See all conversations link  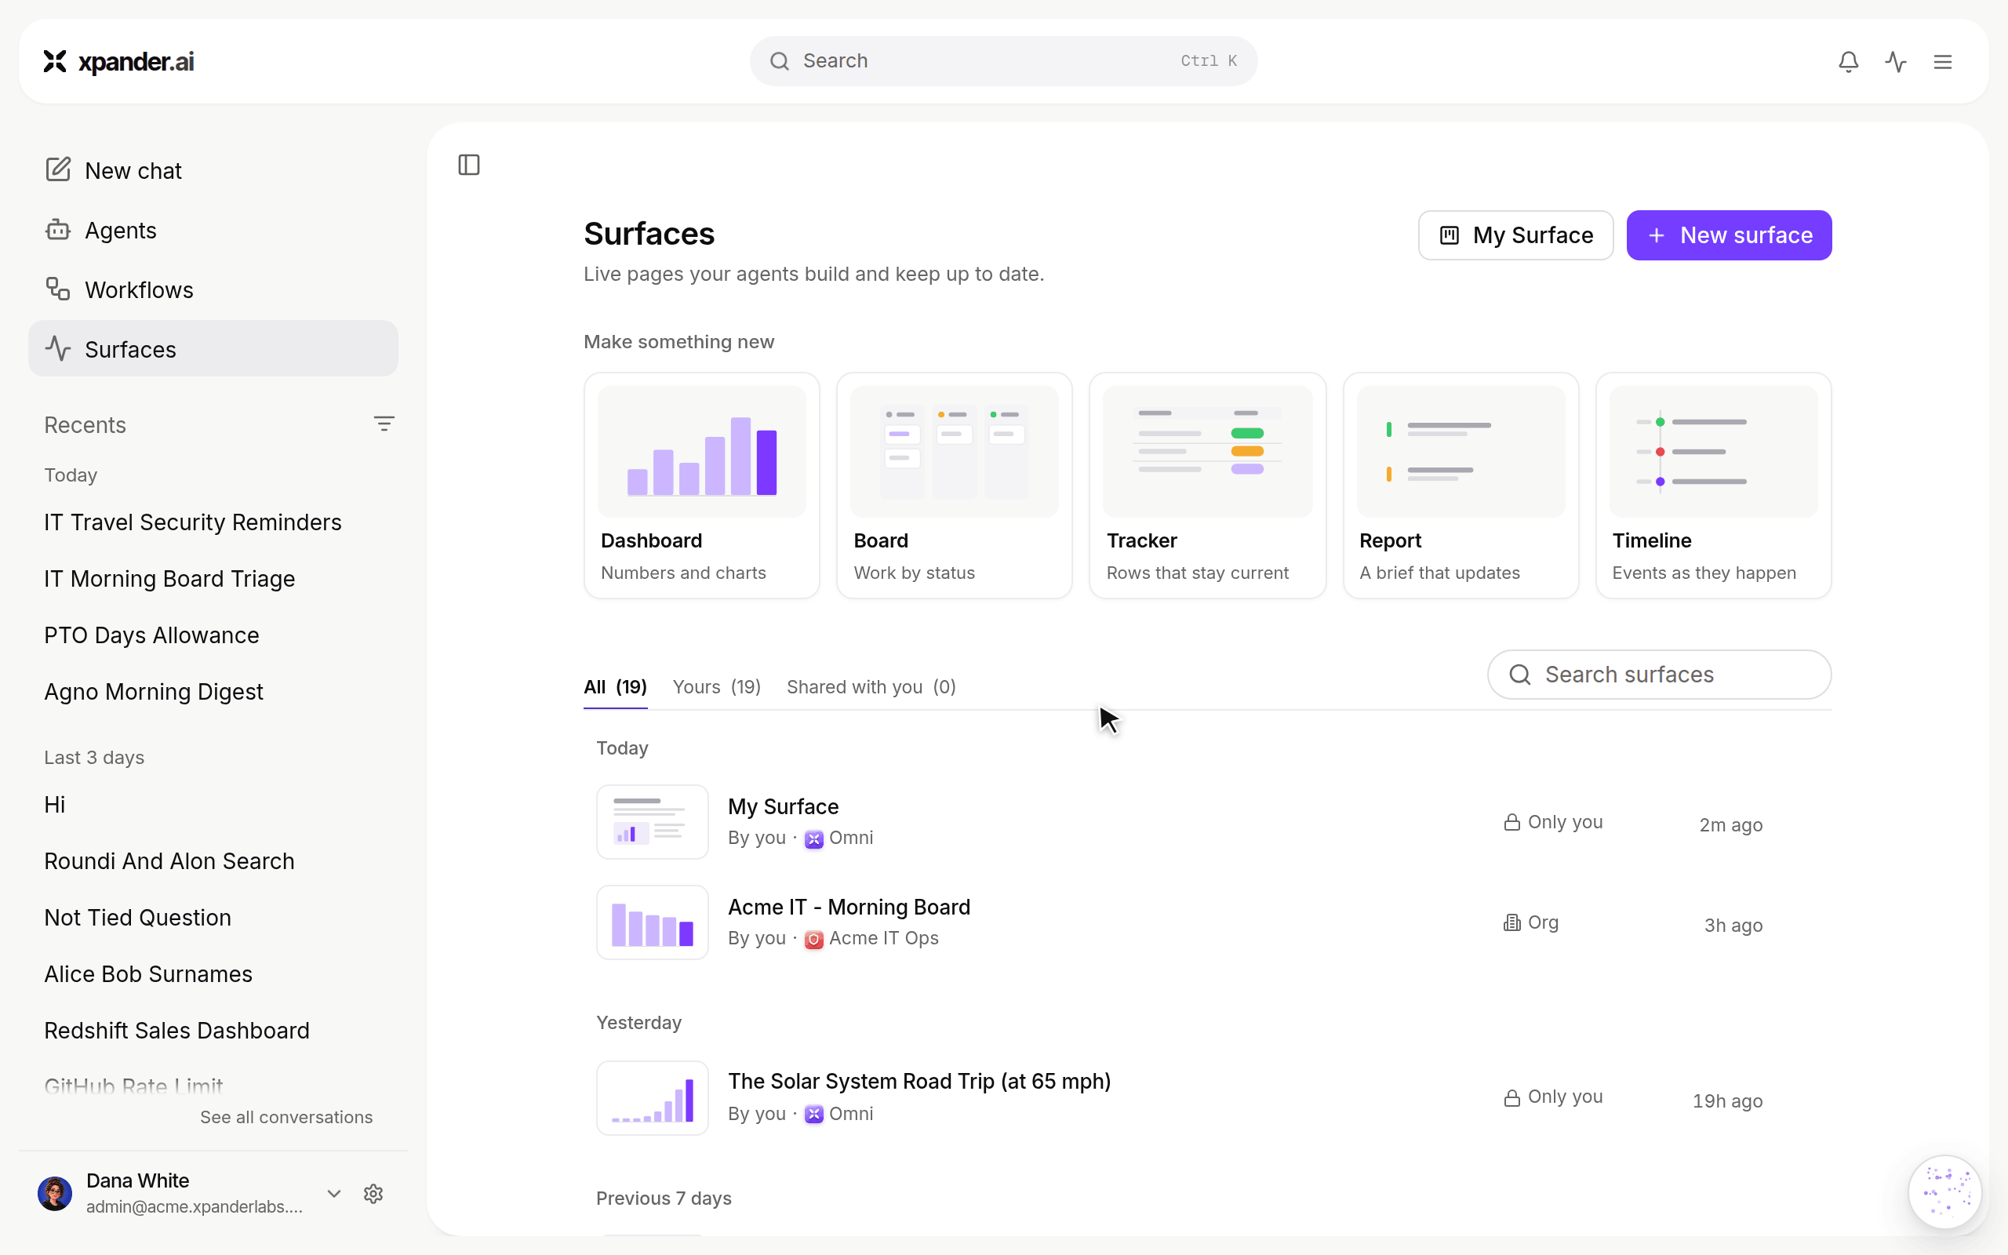click(286, 1117)
